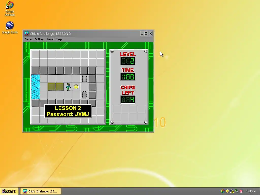This screenshot has height=195, width=260.
Task: Click the Chip character tile
Action: tap(68, 87)
